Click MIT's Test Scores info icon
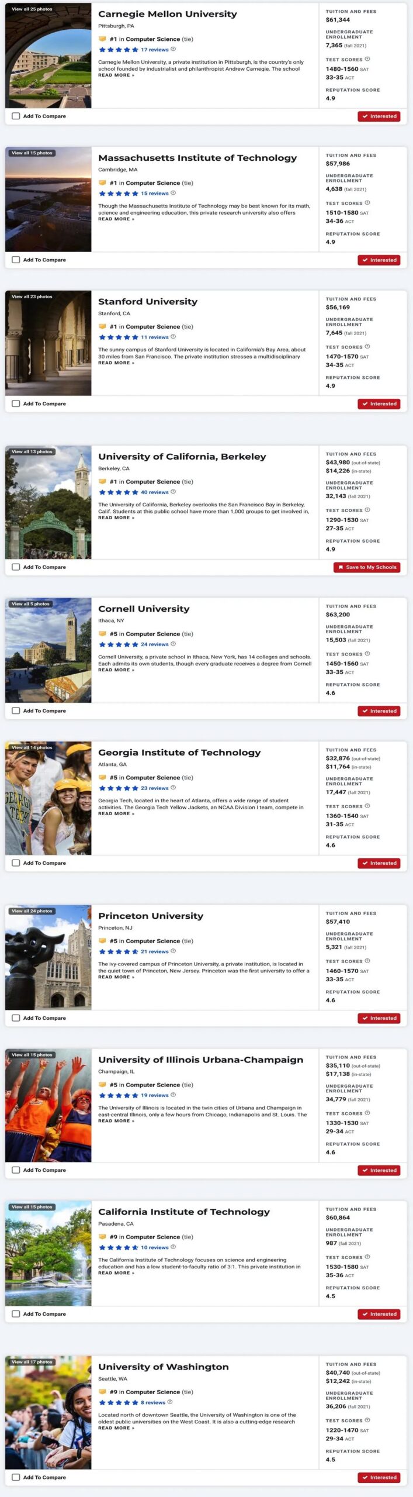Image resolution: width=413 pixels, height=1497 pixels. click(367, 203)
